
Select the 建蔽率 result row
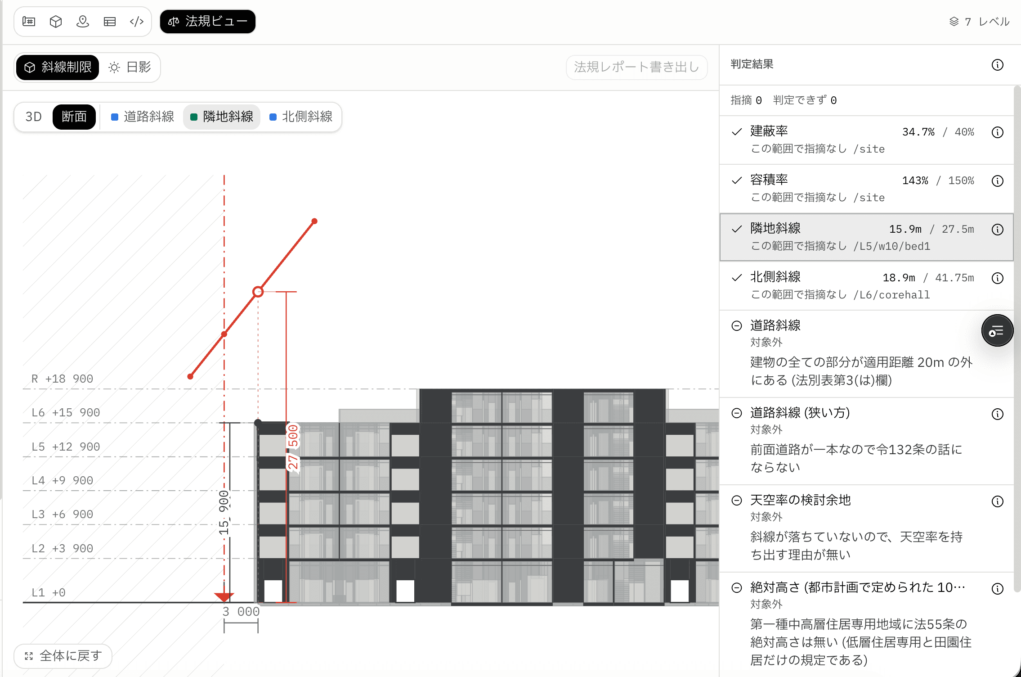(866, 140)
